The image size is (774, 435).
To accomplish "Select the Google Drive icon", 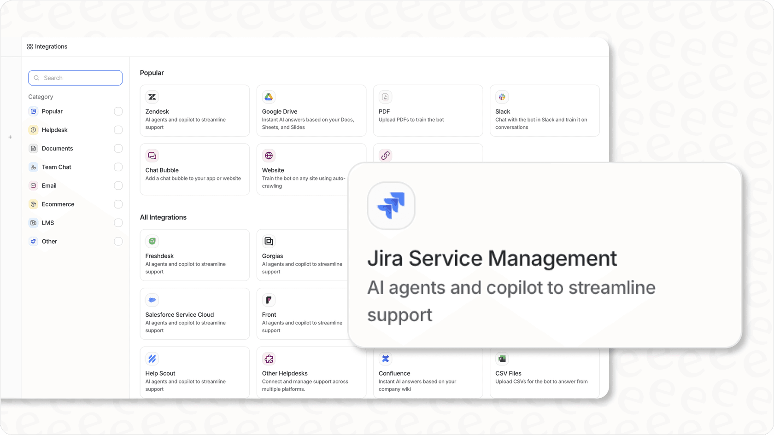I will point(269,97).
